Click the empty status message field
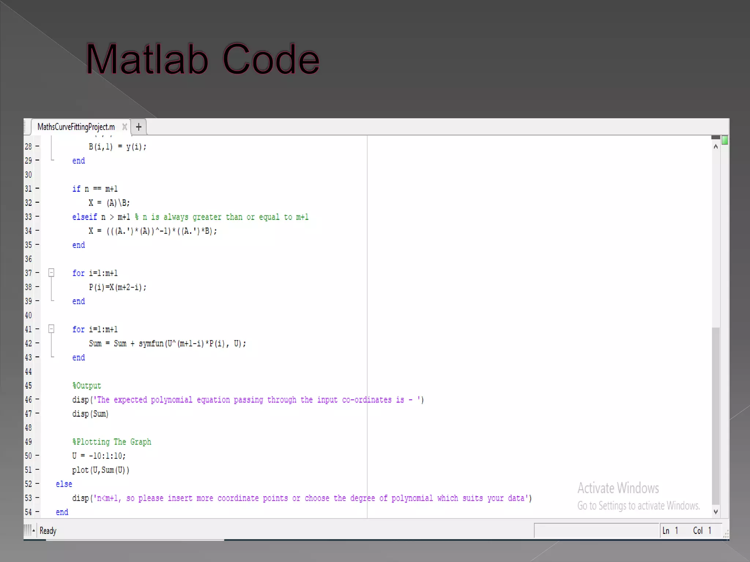This screenshot has height=562, width=750. tap(596, 531)
